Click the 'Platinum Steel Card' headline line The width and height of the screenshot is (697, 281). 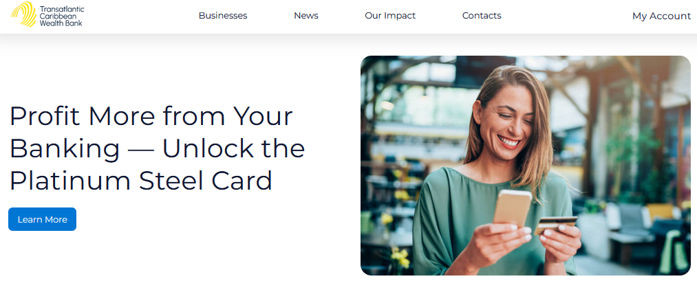tap(140, 180)
